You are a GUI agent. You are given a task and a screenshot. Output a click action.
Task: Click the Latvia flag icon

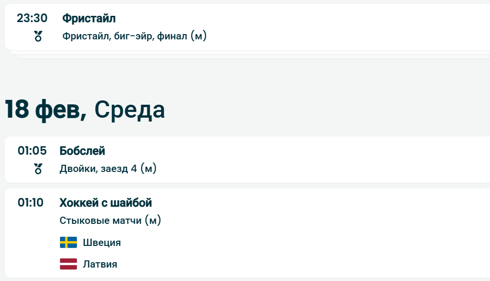[x=68, y=264]
